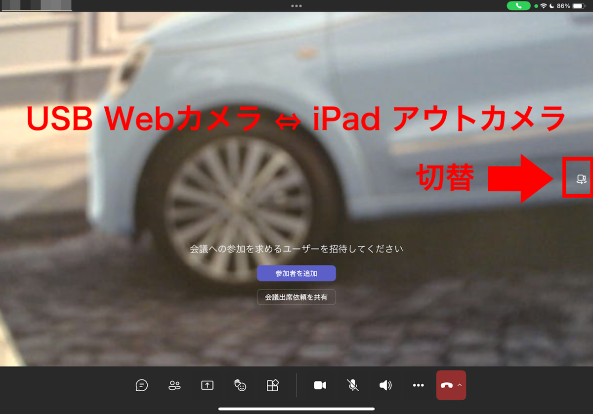Tap the home indicator bar at bottom

click(296, 409)
